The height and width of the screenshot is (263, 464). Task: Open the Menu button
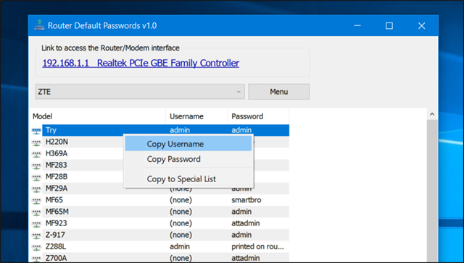pos(278,92)
